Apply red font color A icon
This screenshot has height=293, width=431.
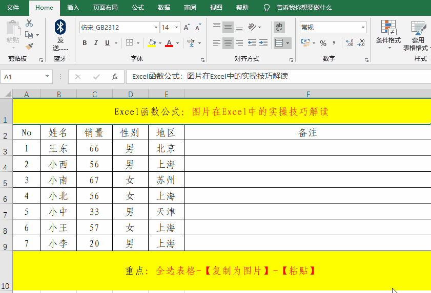(x=169, y=43)
